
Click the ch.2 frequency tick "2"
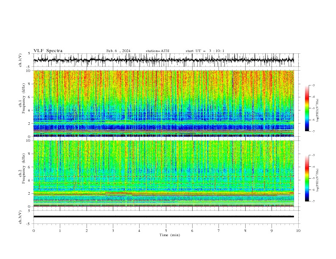point(30,193)
